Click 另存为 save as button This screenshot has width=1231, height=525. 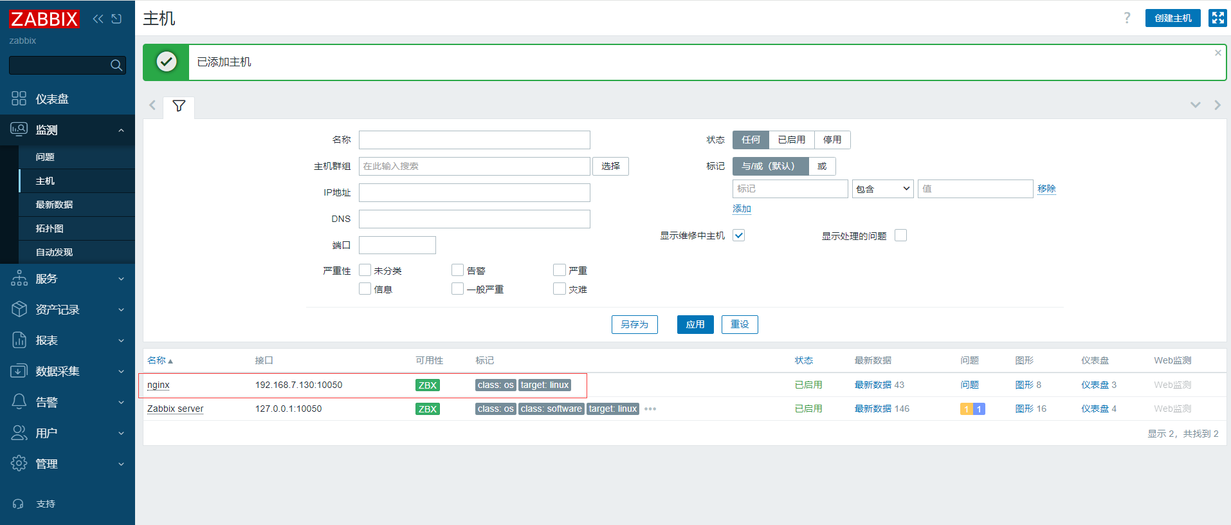[x=634, y=325]
